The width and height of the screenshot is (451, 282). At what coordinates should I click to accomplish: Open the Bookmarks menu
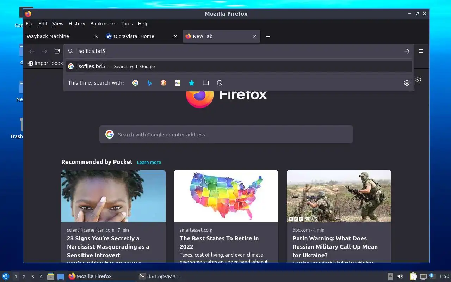[x=103, y=24]
